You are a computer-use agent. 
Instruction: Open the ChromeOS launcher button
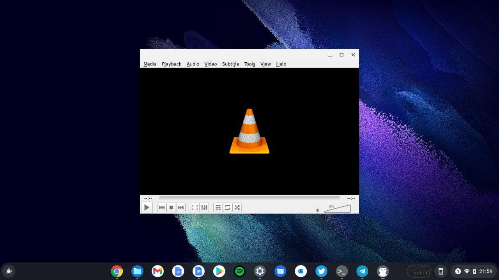[9, 271]
